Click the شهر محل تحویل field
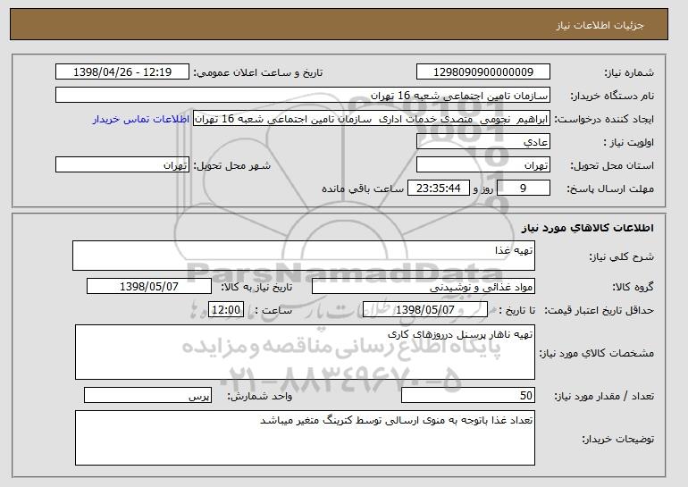The width and height of the screenshot is (688, 487). pos(122,165)
